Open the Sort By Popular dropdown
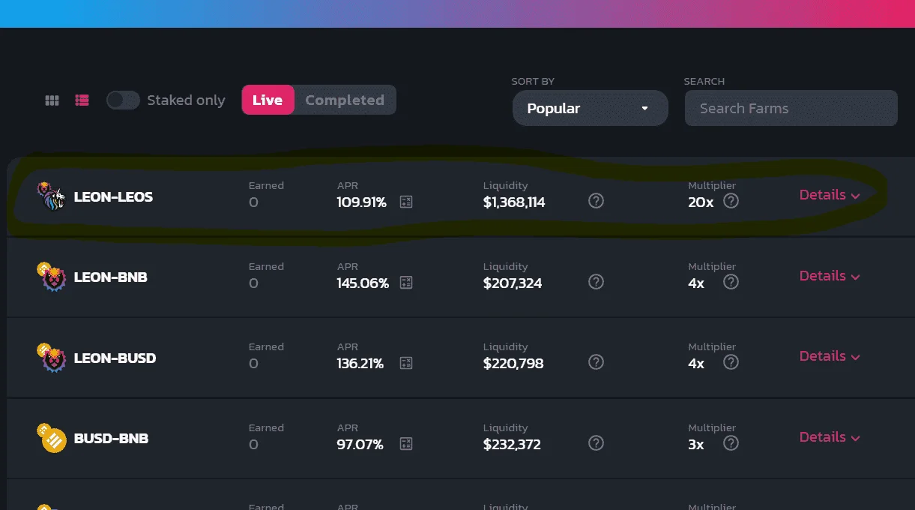The width and height of the screenshot is (915, 510). 590,108
